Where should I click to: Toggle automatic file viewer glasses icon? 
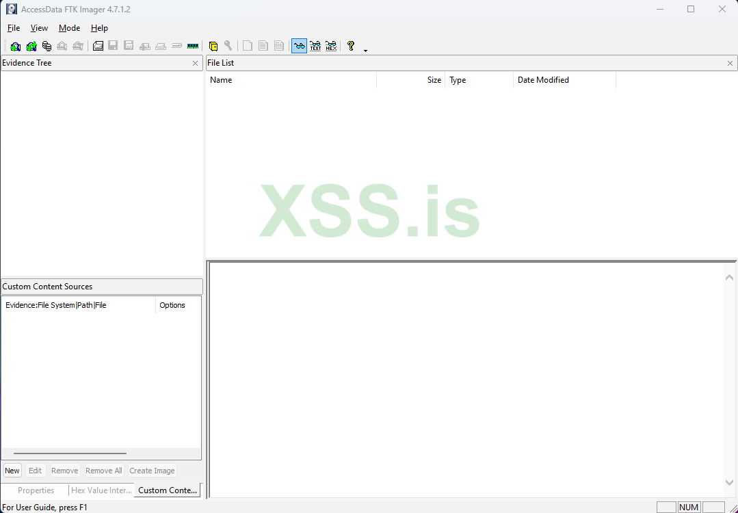pos(300,46)
